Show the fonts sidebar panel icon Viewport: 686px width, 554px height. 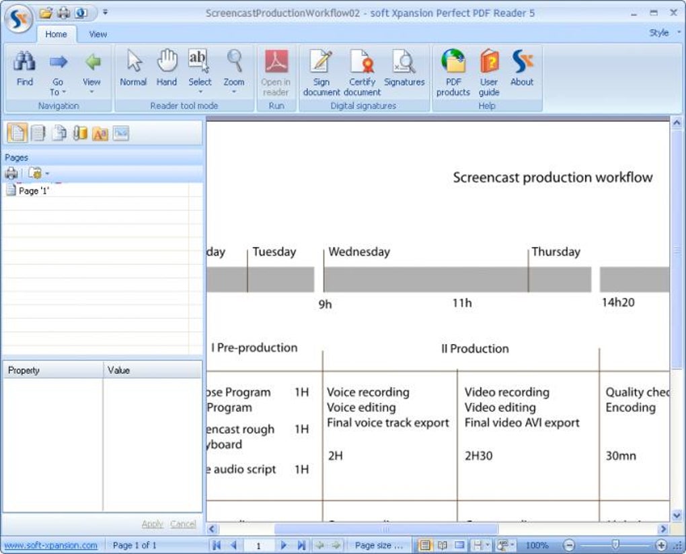[x=100, y=133]
